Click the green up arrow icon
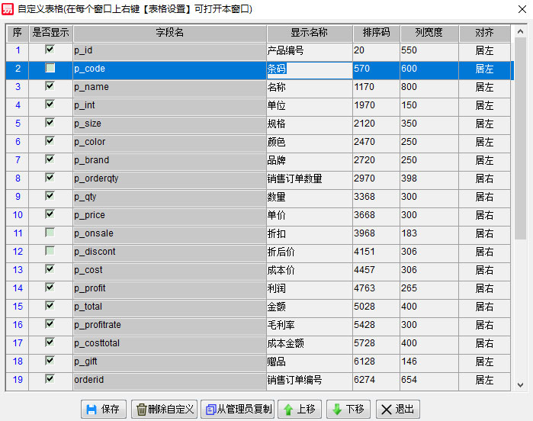 (289, 410)
